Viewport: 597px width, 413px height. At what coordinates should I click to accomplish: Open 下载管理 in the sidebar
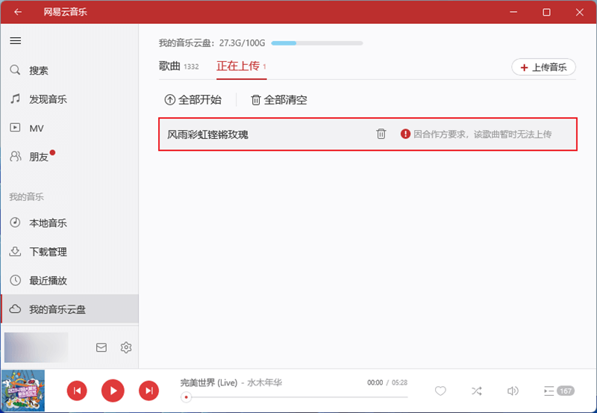(69, 252)
